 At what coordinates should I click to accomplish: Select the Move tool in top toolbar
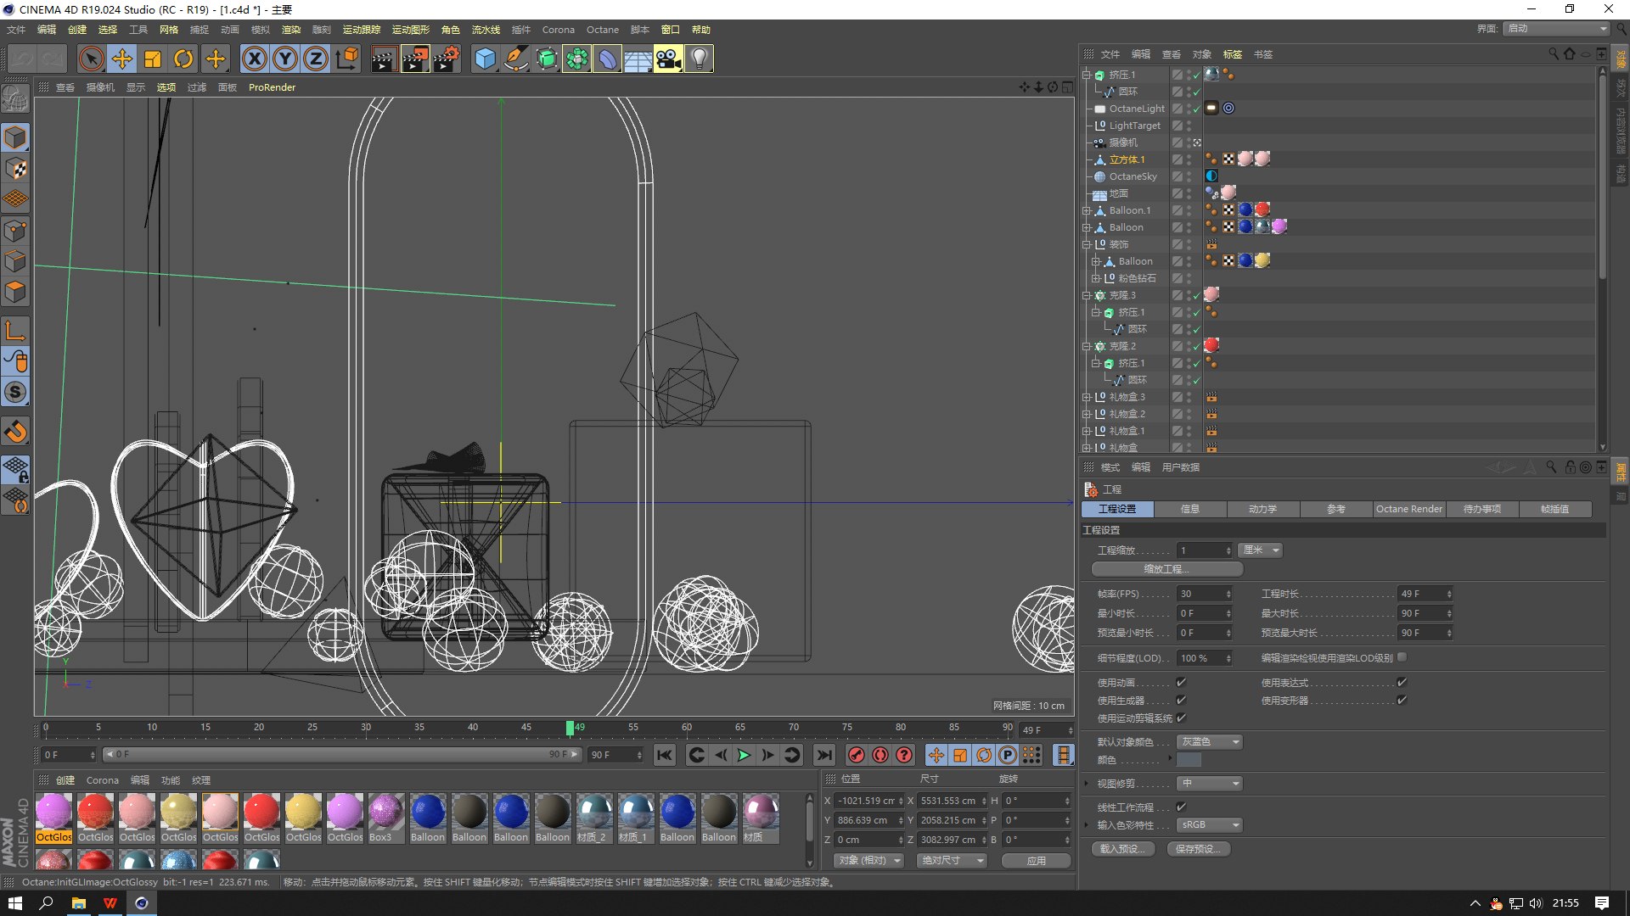point(122,59)
